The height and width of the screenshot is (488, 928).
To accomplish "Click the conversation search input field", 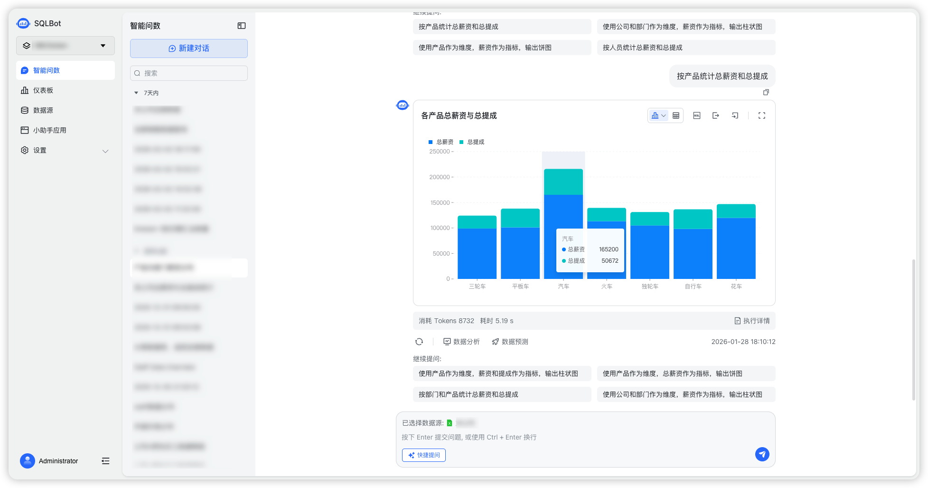I will coord(188,73).
